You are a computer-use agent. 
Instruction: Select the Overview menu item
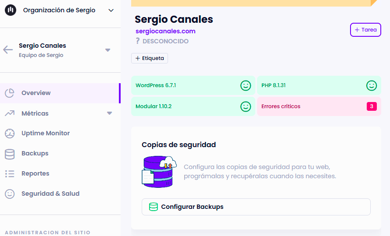click(x=36, y=93)
